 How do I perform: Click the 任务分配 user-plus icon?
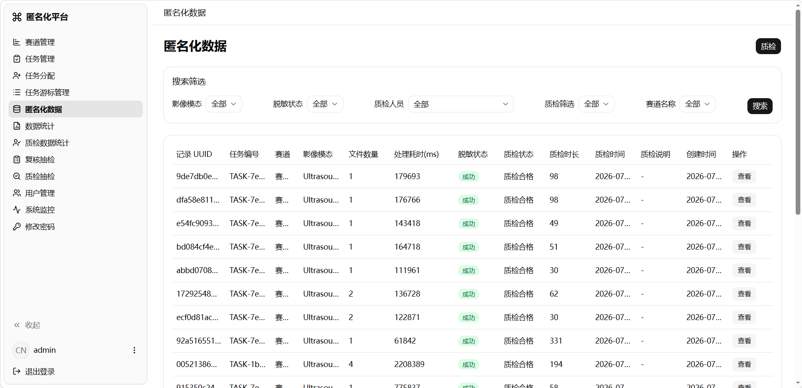pos(17,76)
